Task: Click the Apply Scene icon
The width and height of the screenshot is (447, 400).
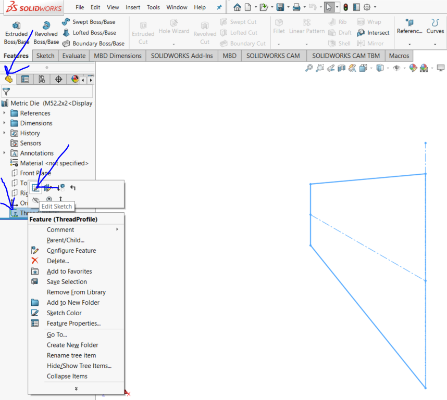Action: pyautogui.click(x=424, y=68)
